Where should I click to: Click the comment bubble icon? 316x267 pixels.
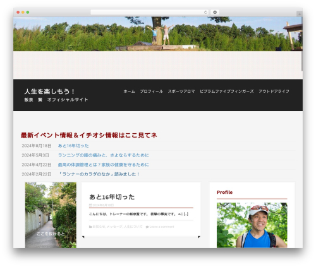click(x=147, y=227)
